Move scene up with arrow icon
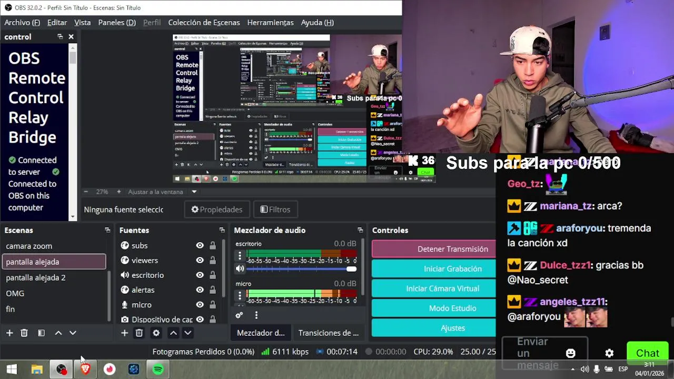The image size is (674, 379). point(58,333)
